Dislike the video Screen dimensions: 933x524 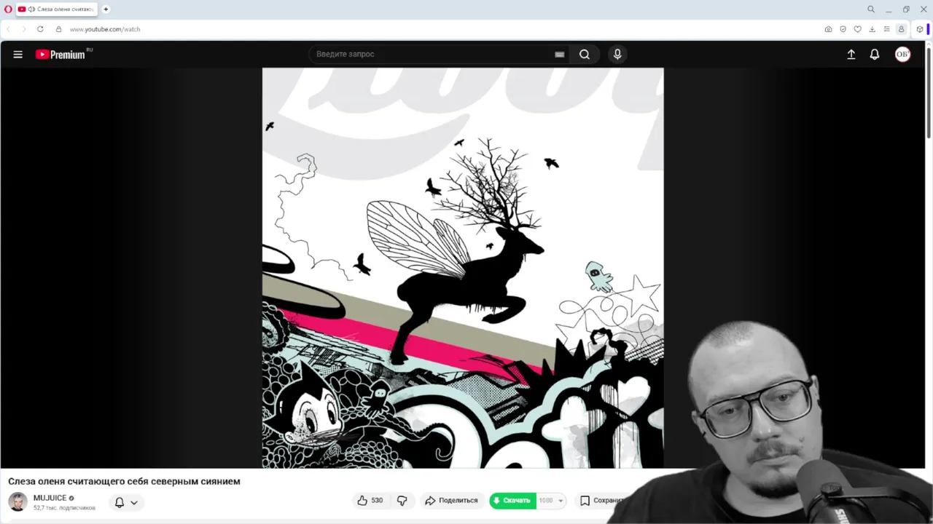pos(402,501)
